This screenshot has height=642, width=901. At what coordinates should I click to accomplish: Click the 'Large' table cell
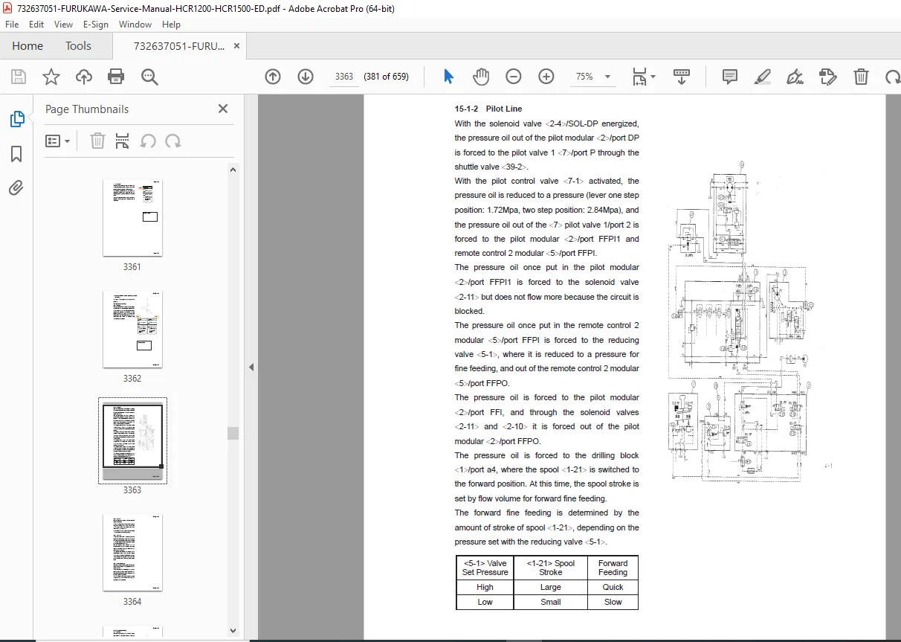(x=550, y=587)
